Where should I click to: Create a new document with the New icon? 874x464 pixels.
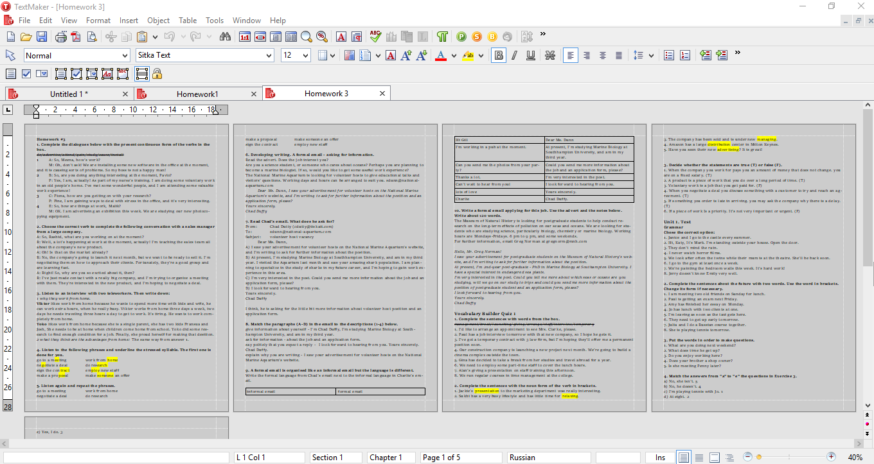click(x=11, y=37)
